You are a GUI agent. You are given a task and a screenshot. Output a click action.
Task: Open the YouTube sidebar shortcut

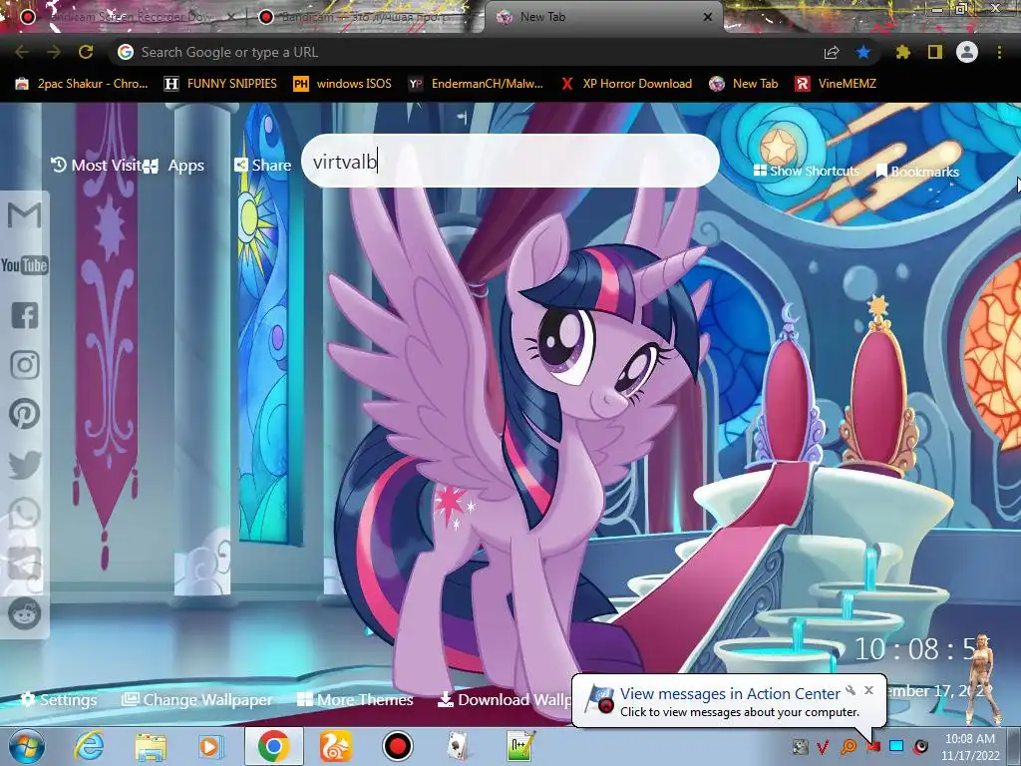[x=24, y=265]
